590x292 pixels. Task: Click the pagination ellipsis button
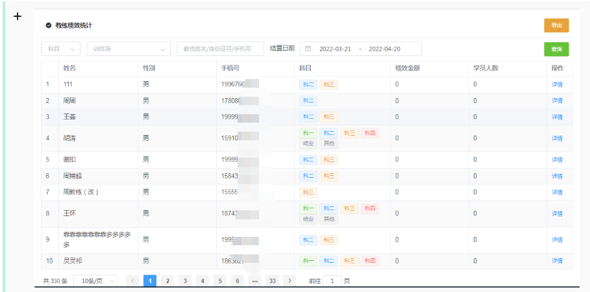click(x=254, y=281)
